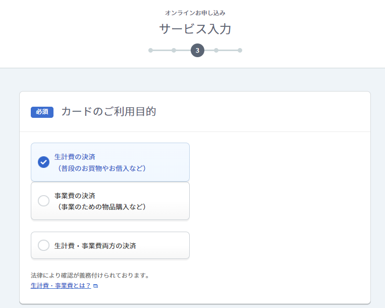Viewport: 385px width, 308px height.
Task: Click the オンラインお申し込み header text
Action: (195, 13)
